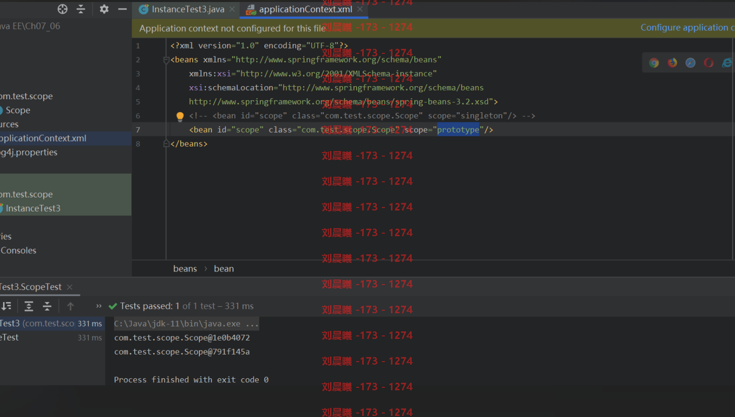
Task: Select first com.test.scope package above Scope
Action: click(26, 96)
